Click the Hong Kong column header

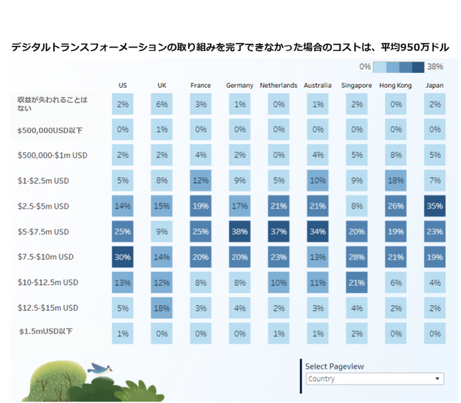396,86
